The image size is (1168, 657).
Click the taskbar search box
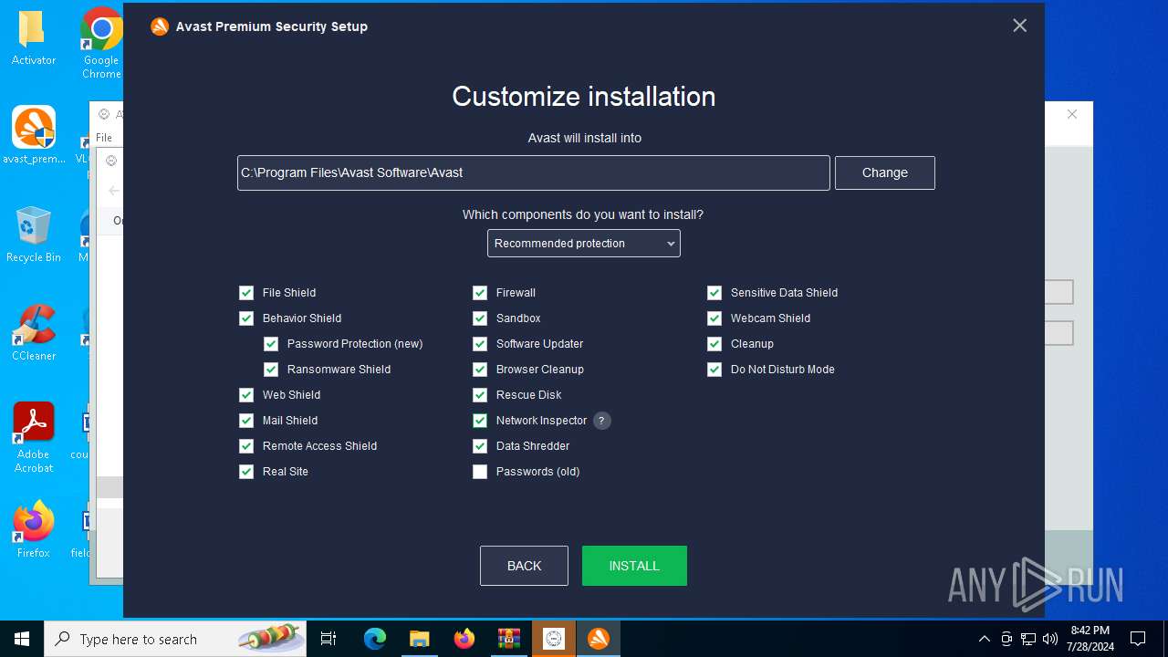coord(175,639)
